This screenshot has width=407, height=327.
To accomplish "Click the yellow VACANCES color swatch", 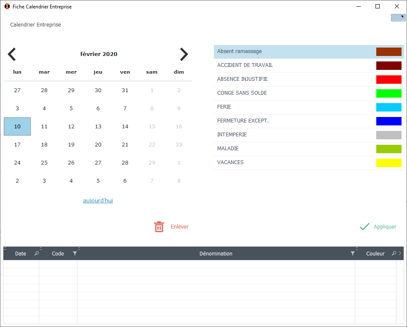I will [x=388, y=163].
